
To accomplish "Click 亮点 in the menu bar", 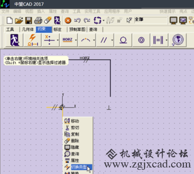I will click(183, 11).
